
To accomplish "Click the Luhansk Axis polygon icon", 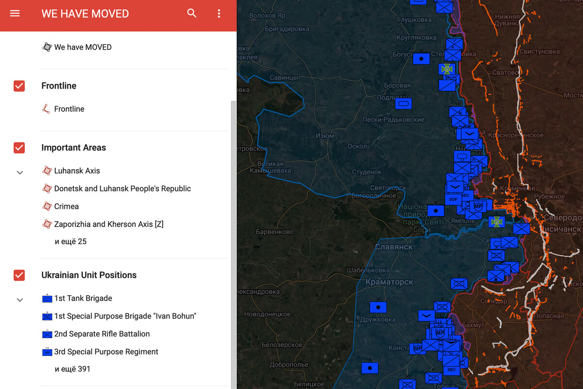I will tap(47, 171).
